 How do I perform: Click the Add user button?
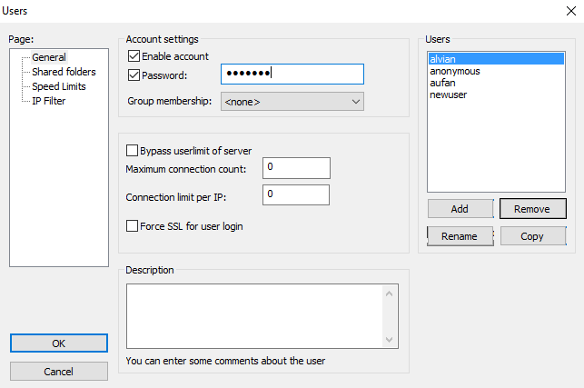pyautogui.click(x=460, y=209)
